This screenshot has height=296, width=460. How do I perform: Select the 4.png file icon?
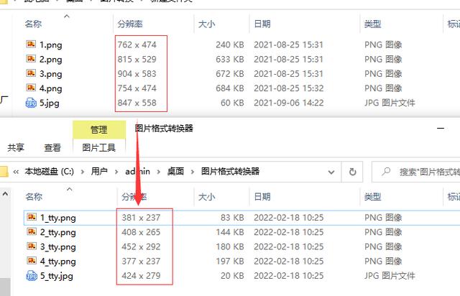tap(31, 88)
